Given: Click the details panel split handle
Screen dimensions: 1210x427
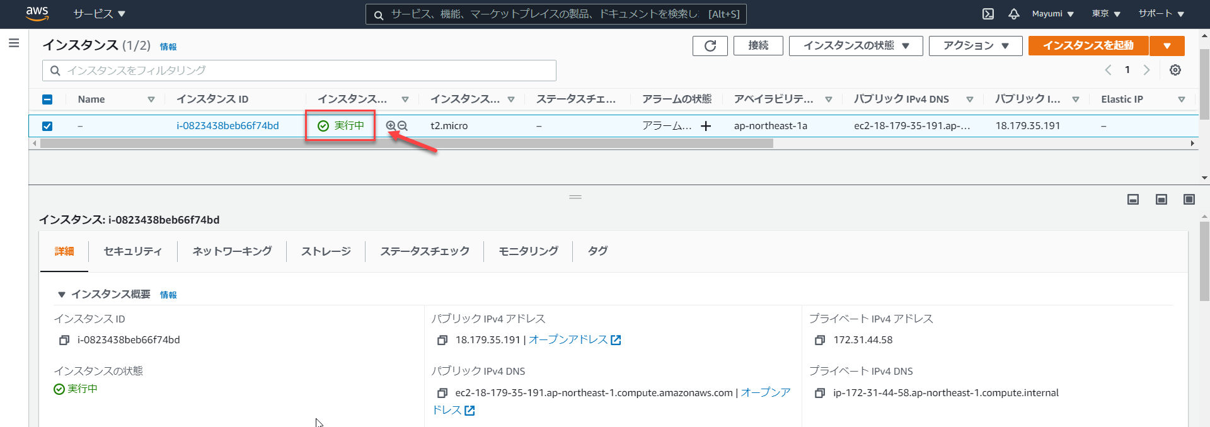Looking at the screenshot, I should click(x=575, y=197).
